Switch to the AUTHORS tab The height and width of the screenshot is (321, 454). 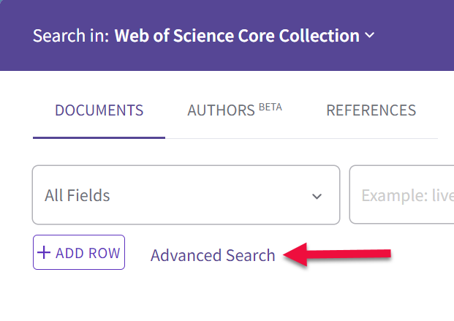[235, 110]
